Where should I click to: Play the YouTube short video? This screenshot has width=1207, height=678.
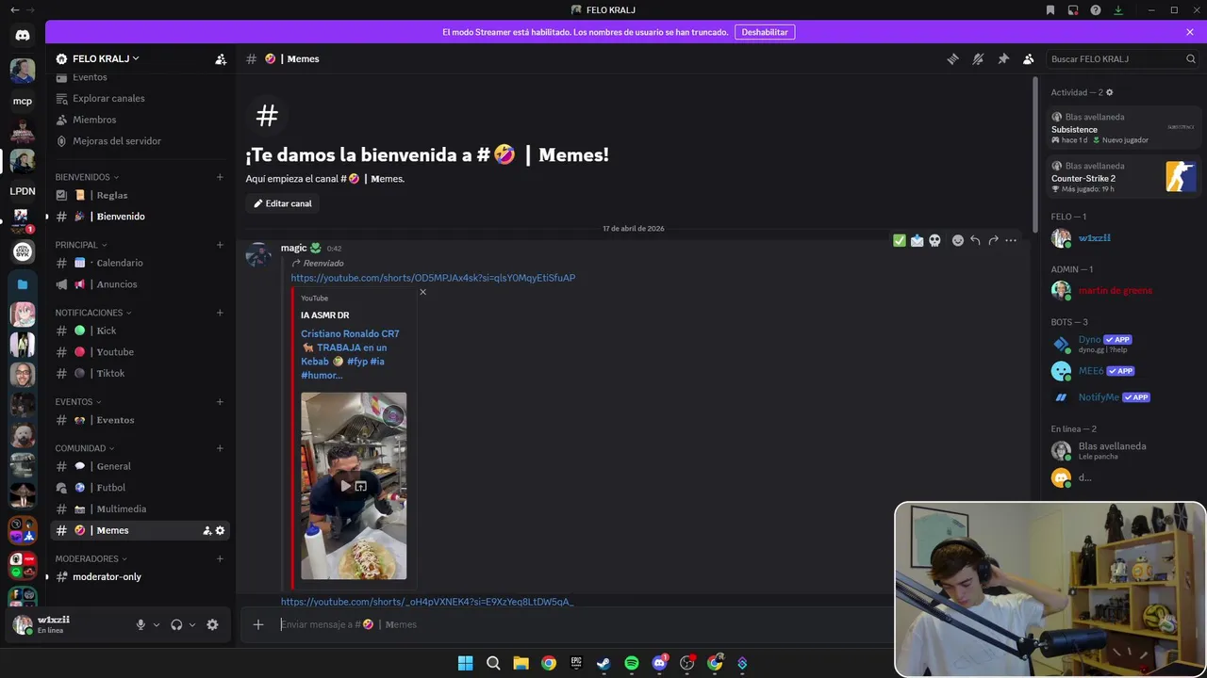coord(345,486)
